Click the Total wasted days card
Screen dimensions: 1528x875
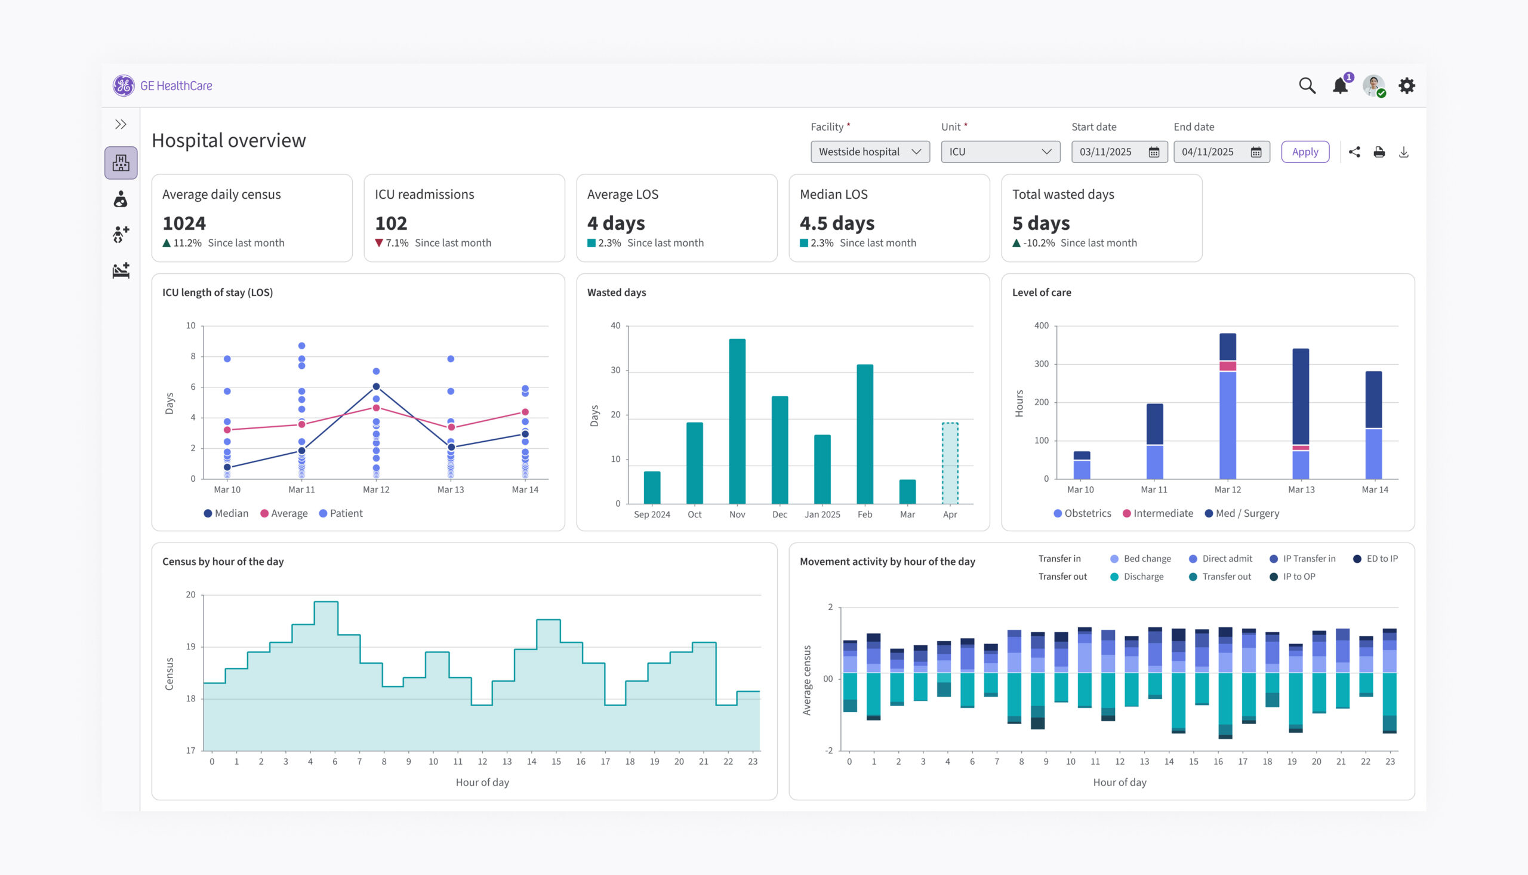(x=1101, y=218)
